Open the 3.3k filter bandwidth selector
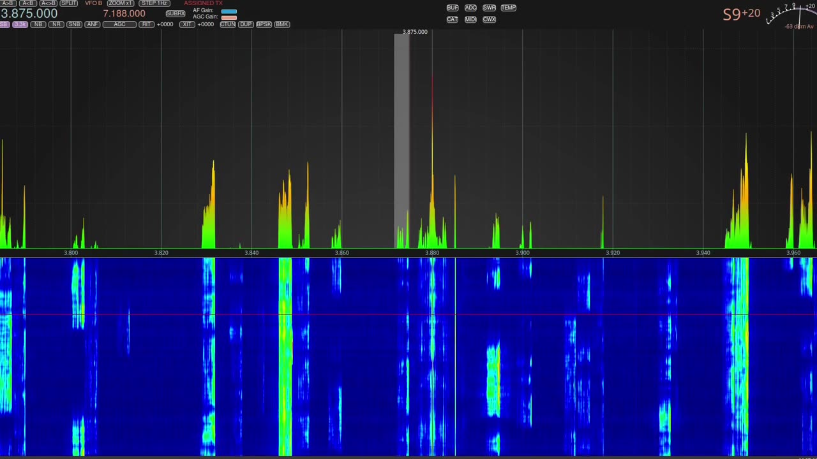The width and height of the screenshot is (817, 459). pyautogui.click(x=20, y=24)
